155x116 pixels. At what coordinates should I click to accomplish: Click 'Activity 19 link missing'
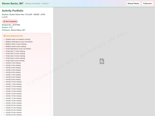(13, 103)
